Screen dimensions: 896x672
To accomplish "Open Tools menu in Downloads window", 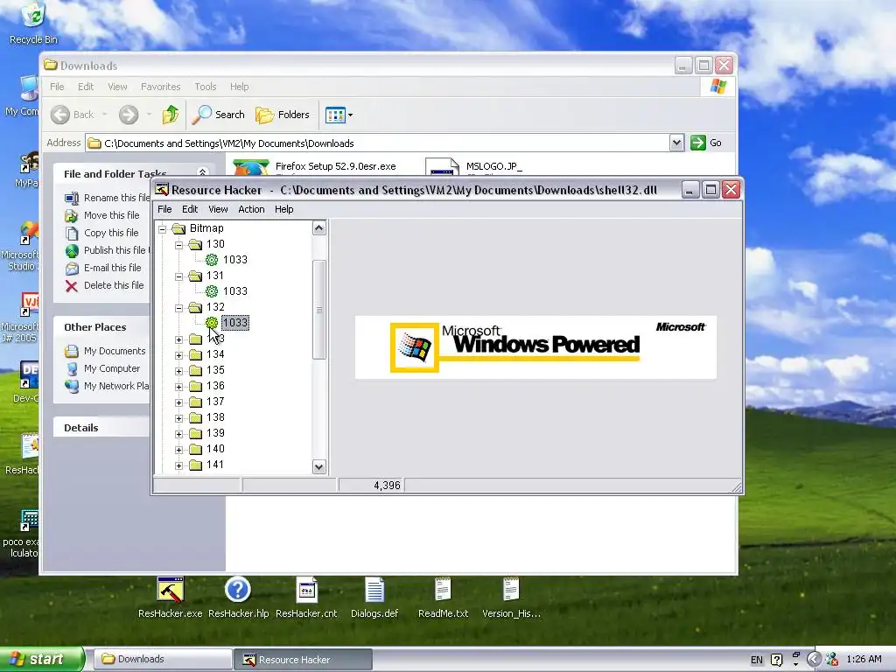I will 205,87.
